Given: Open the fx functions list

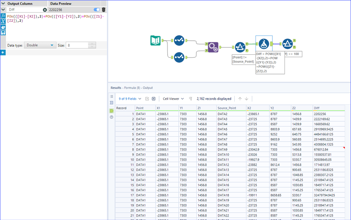Looking at the screenshot, I should click(3, 16).
